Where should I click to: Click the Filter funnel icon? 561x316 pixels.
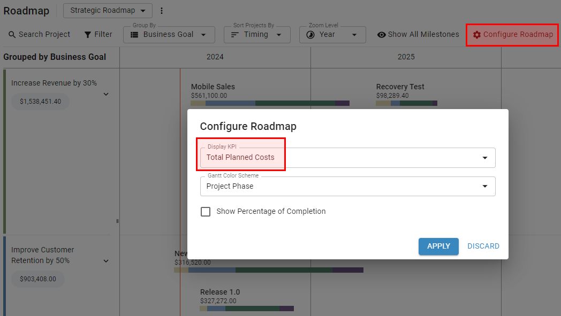tap(88, 35)
